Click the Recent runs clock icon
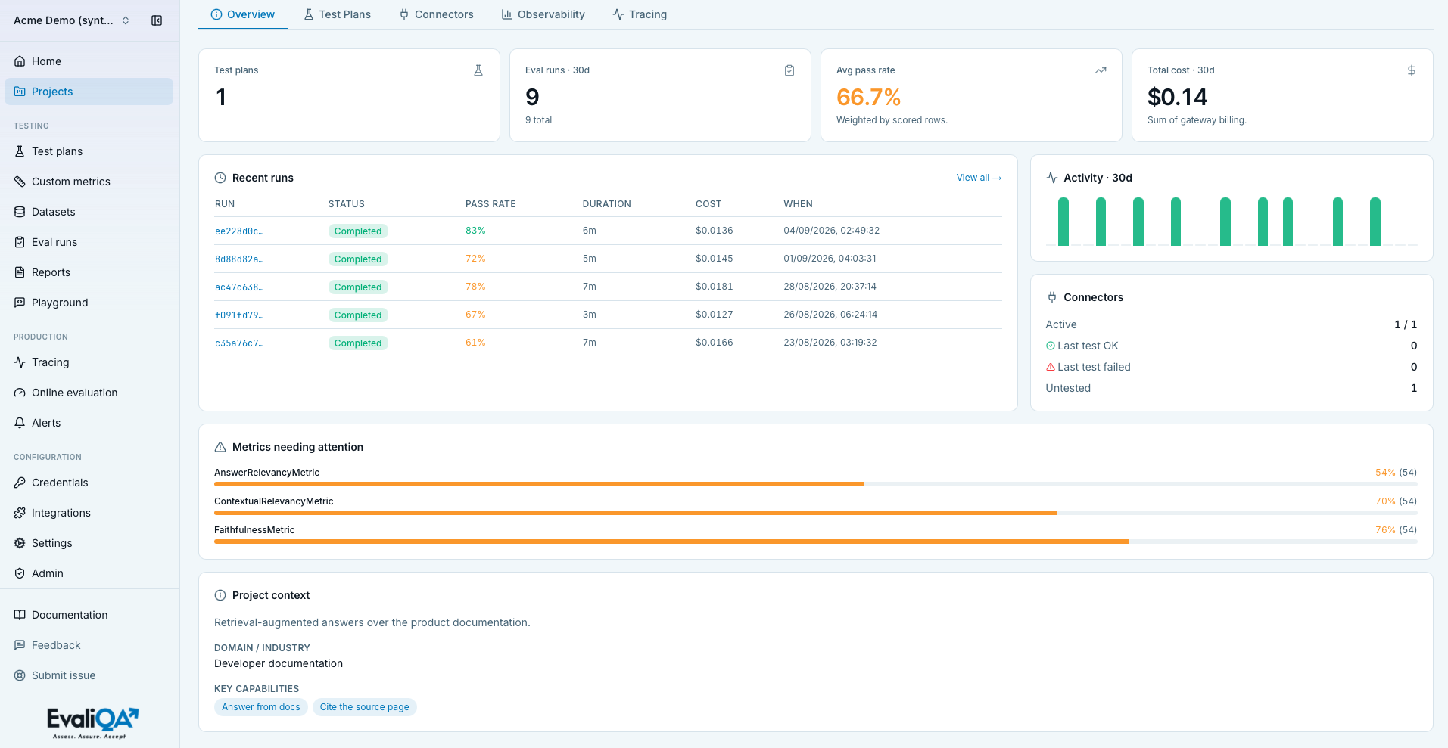This screenshot has height=748, width=1448. [x=220, y=178]
